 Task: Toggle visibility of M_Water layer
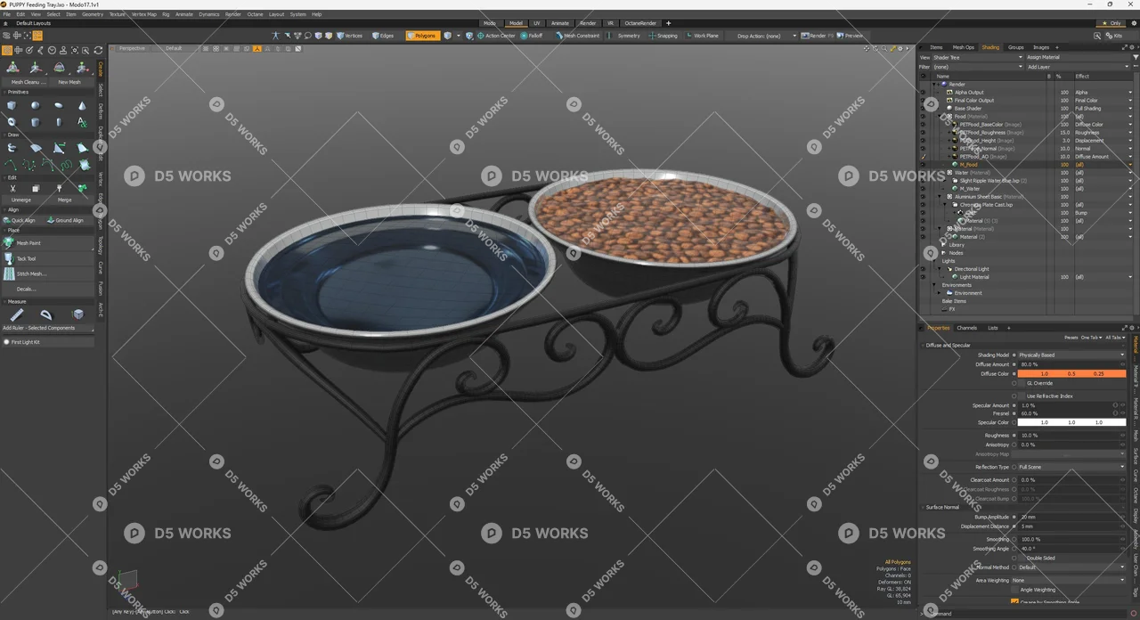tap(923, 189)
